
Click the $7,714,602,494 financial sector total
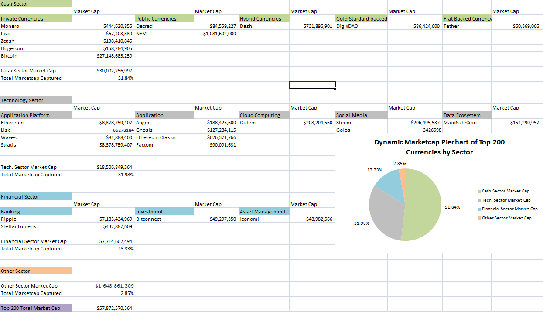(x=104, y=241)
